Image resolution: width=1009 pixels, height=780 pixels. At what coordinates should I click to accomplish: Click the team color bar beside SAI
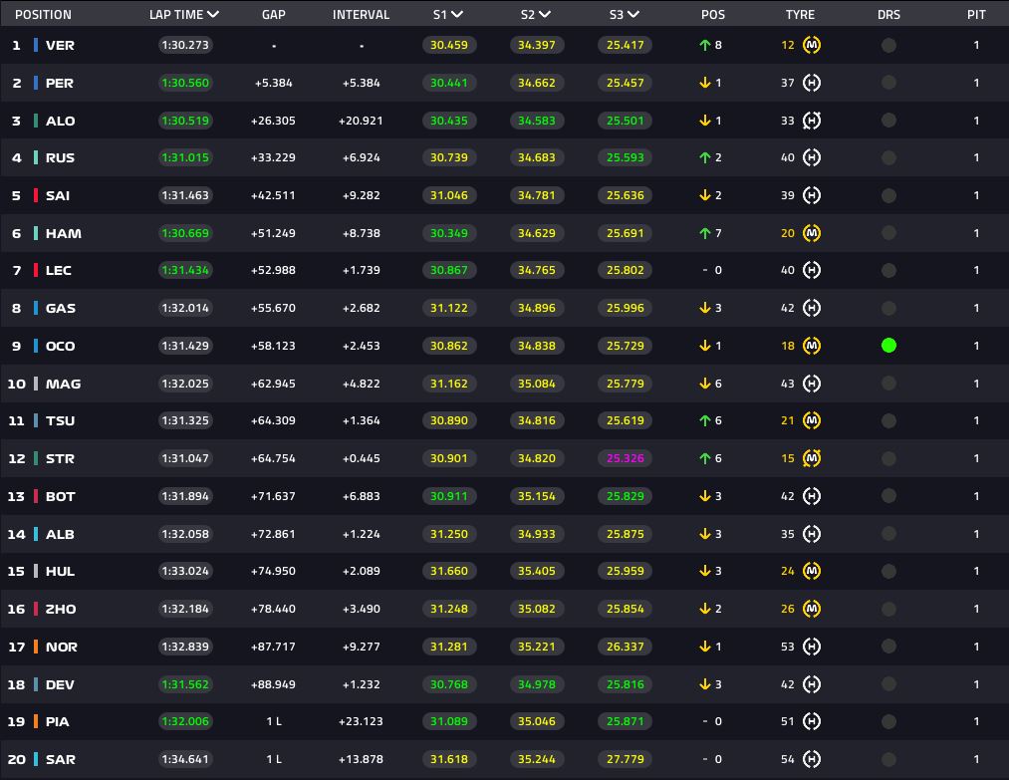[36, 195]
